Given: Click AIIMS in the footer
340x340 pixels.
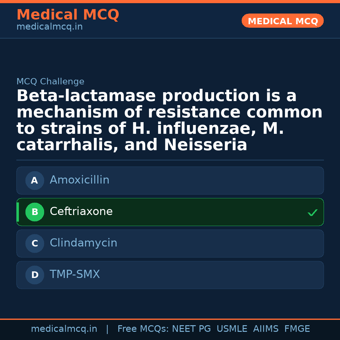Looking at the screenshot, I should 266,329.
